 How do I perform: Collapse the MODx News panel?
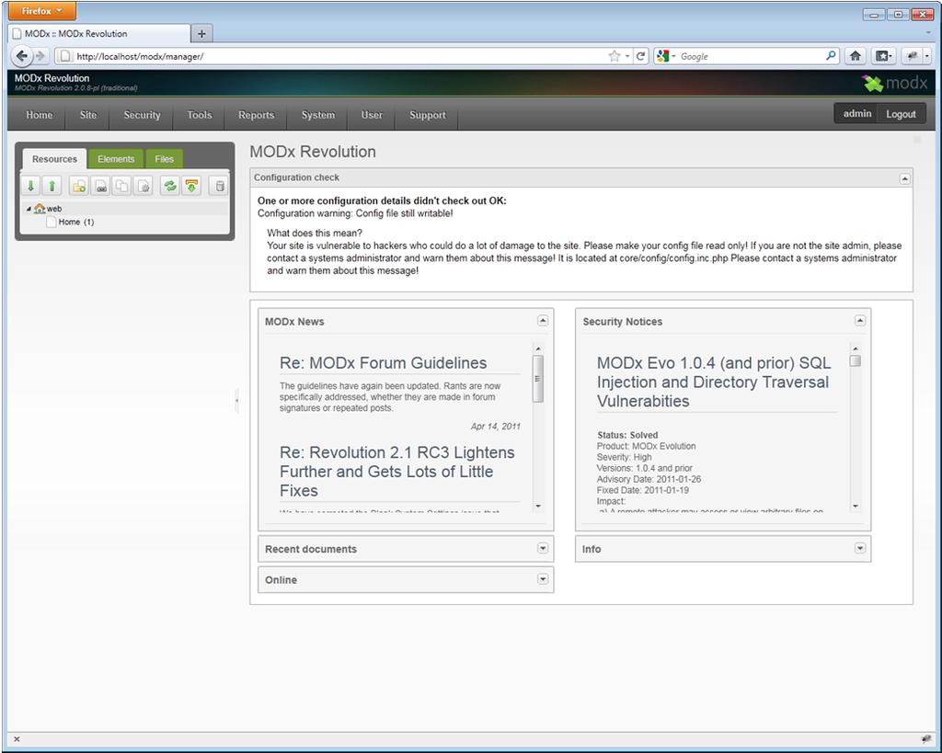pos(543,321)
